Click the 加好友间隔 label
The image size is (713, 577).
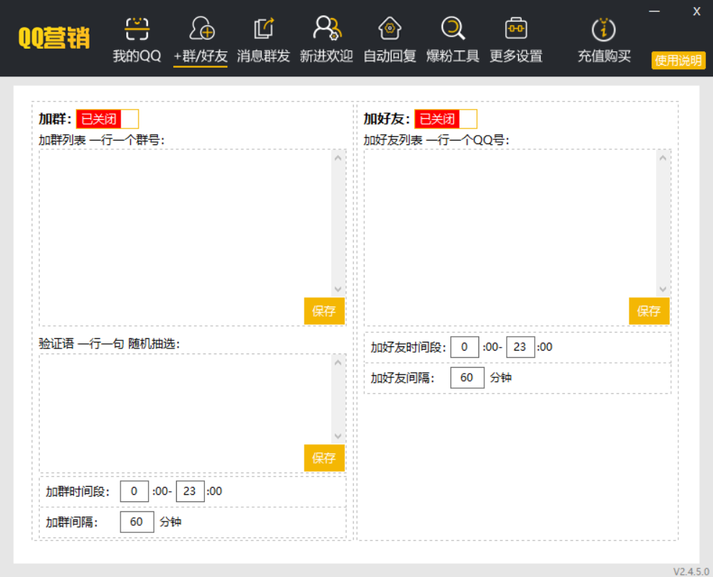403,378
